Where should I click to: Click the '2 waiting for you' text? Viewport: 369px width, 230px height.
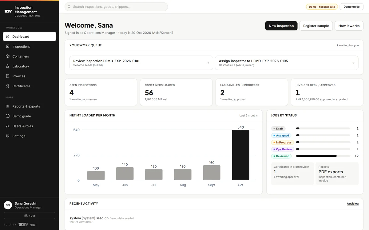pyautogui.click(x=347, y=45)
